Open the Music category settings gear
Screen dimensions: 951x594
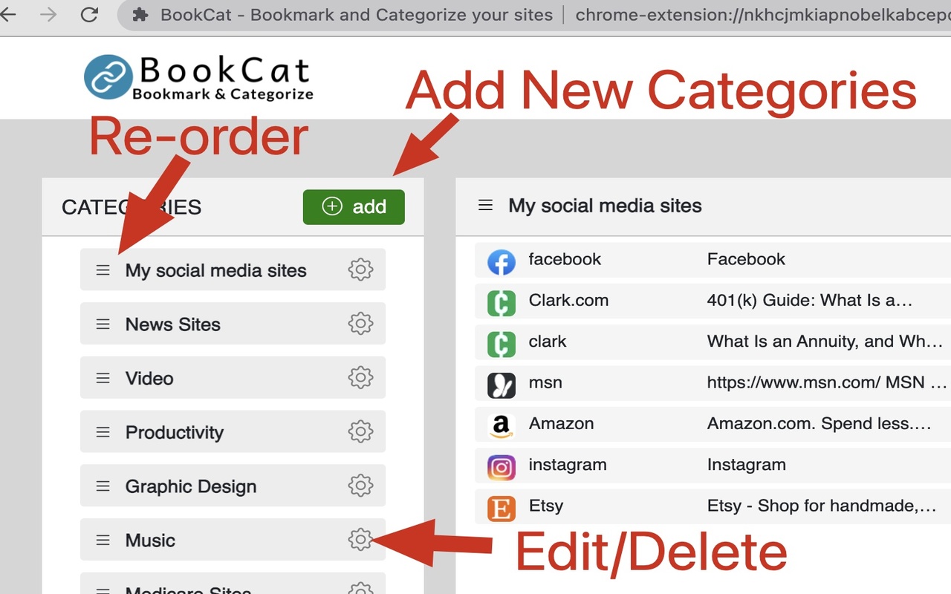361,540
